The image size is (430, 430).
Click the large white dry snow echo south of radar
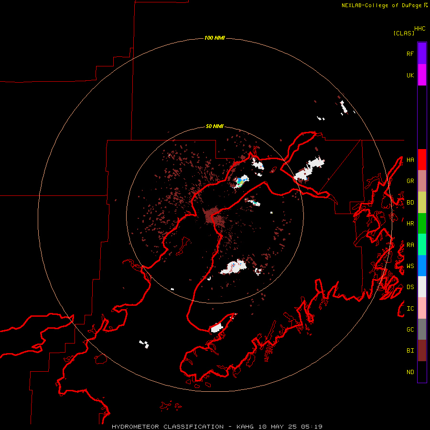[x=234, y=267]
